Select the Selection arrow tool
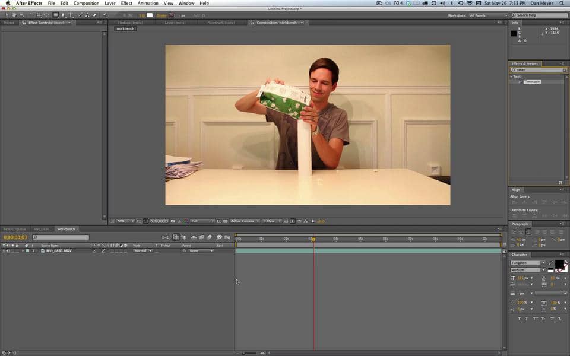 [7, 15]
